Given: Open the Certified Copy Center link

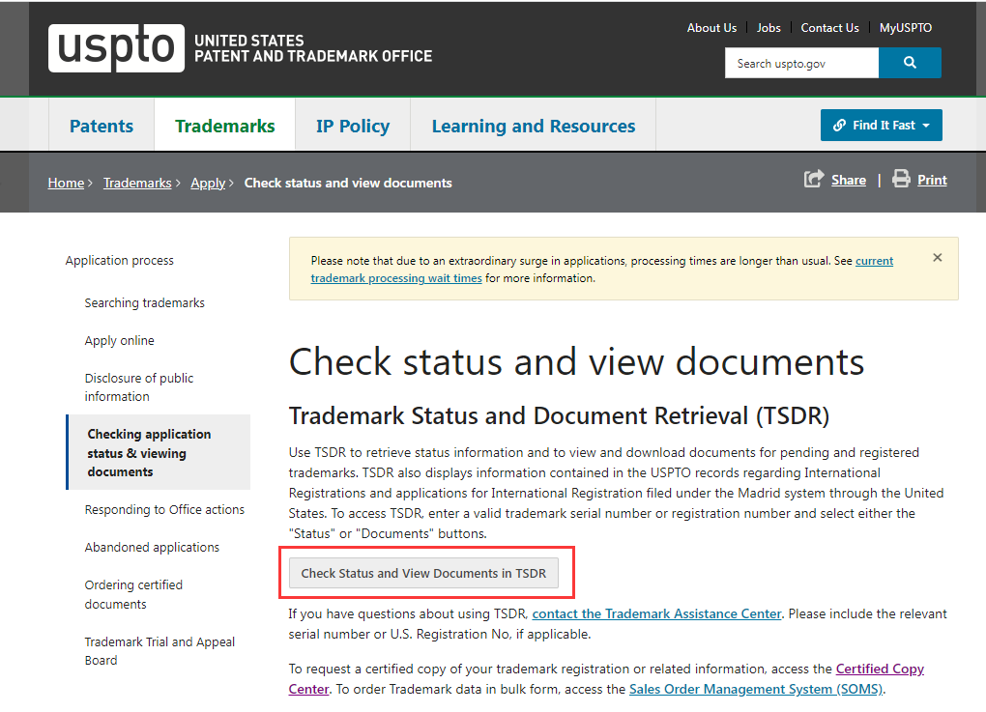Looking at the screenshot, I should tap(879, 669).
